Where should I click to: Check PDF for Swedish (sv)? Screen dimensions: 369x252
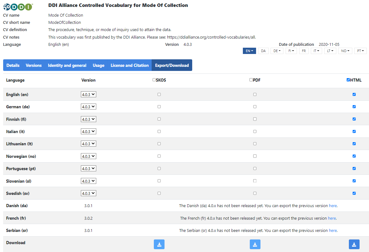point(255,193)
